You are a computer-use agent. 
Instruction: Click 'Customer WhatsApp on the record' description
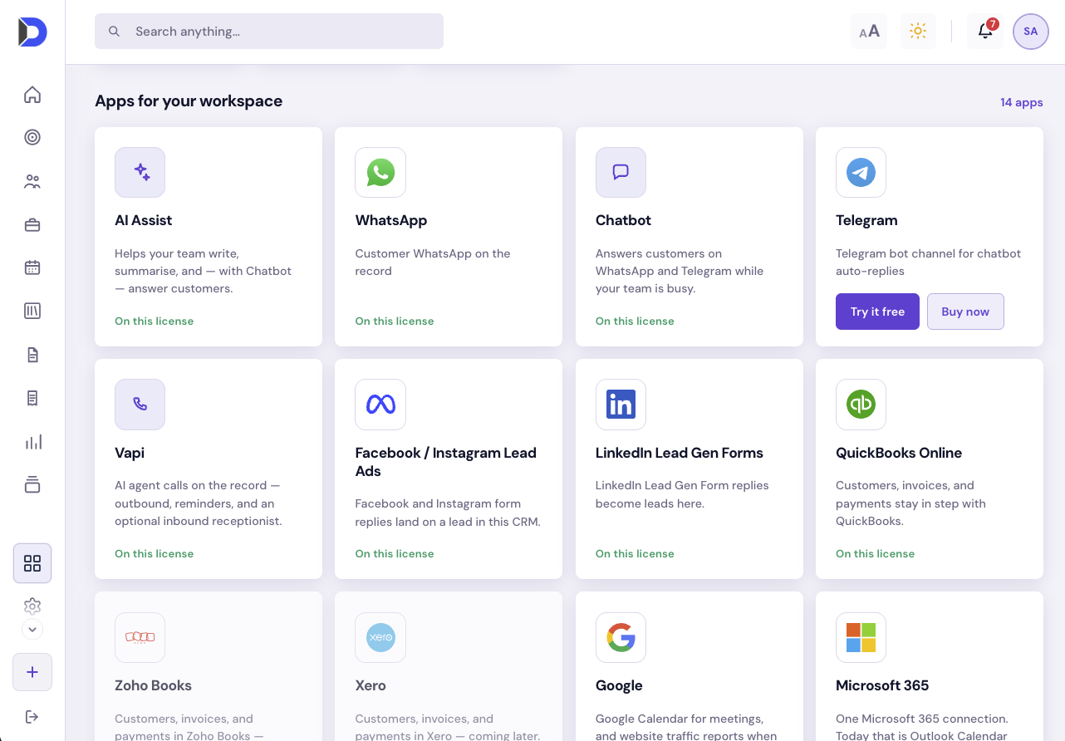click(x=433, y=263)
